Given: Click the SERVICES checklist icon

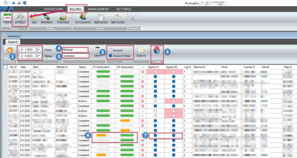Looking at the screenshot, I should (101, 19).
